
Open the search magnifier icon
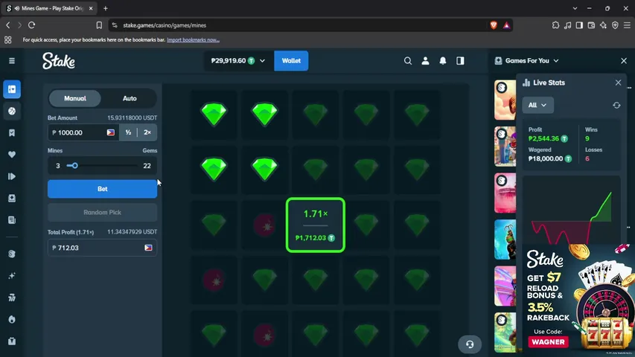coord(408,61)
